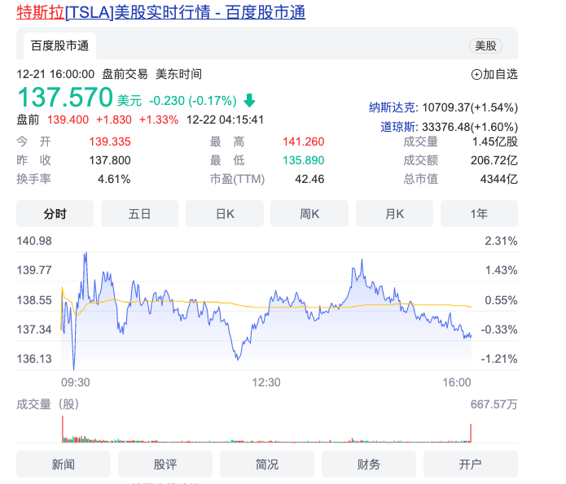The width and height of the screenshot is (566, 484).
Task: Switch chart to 1年 view
Action: click(479, 214)
